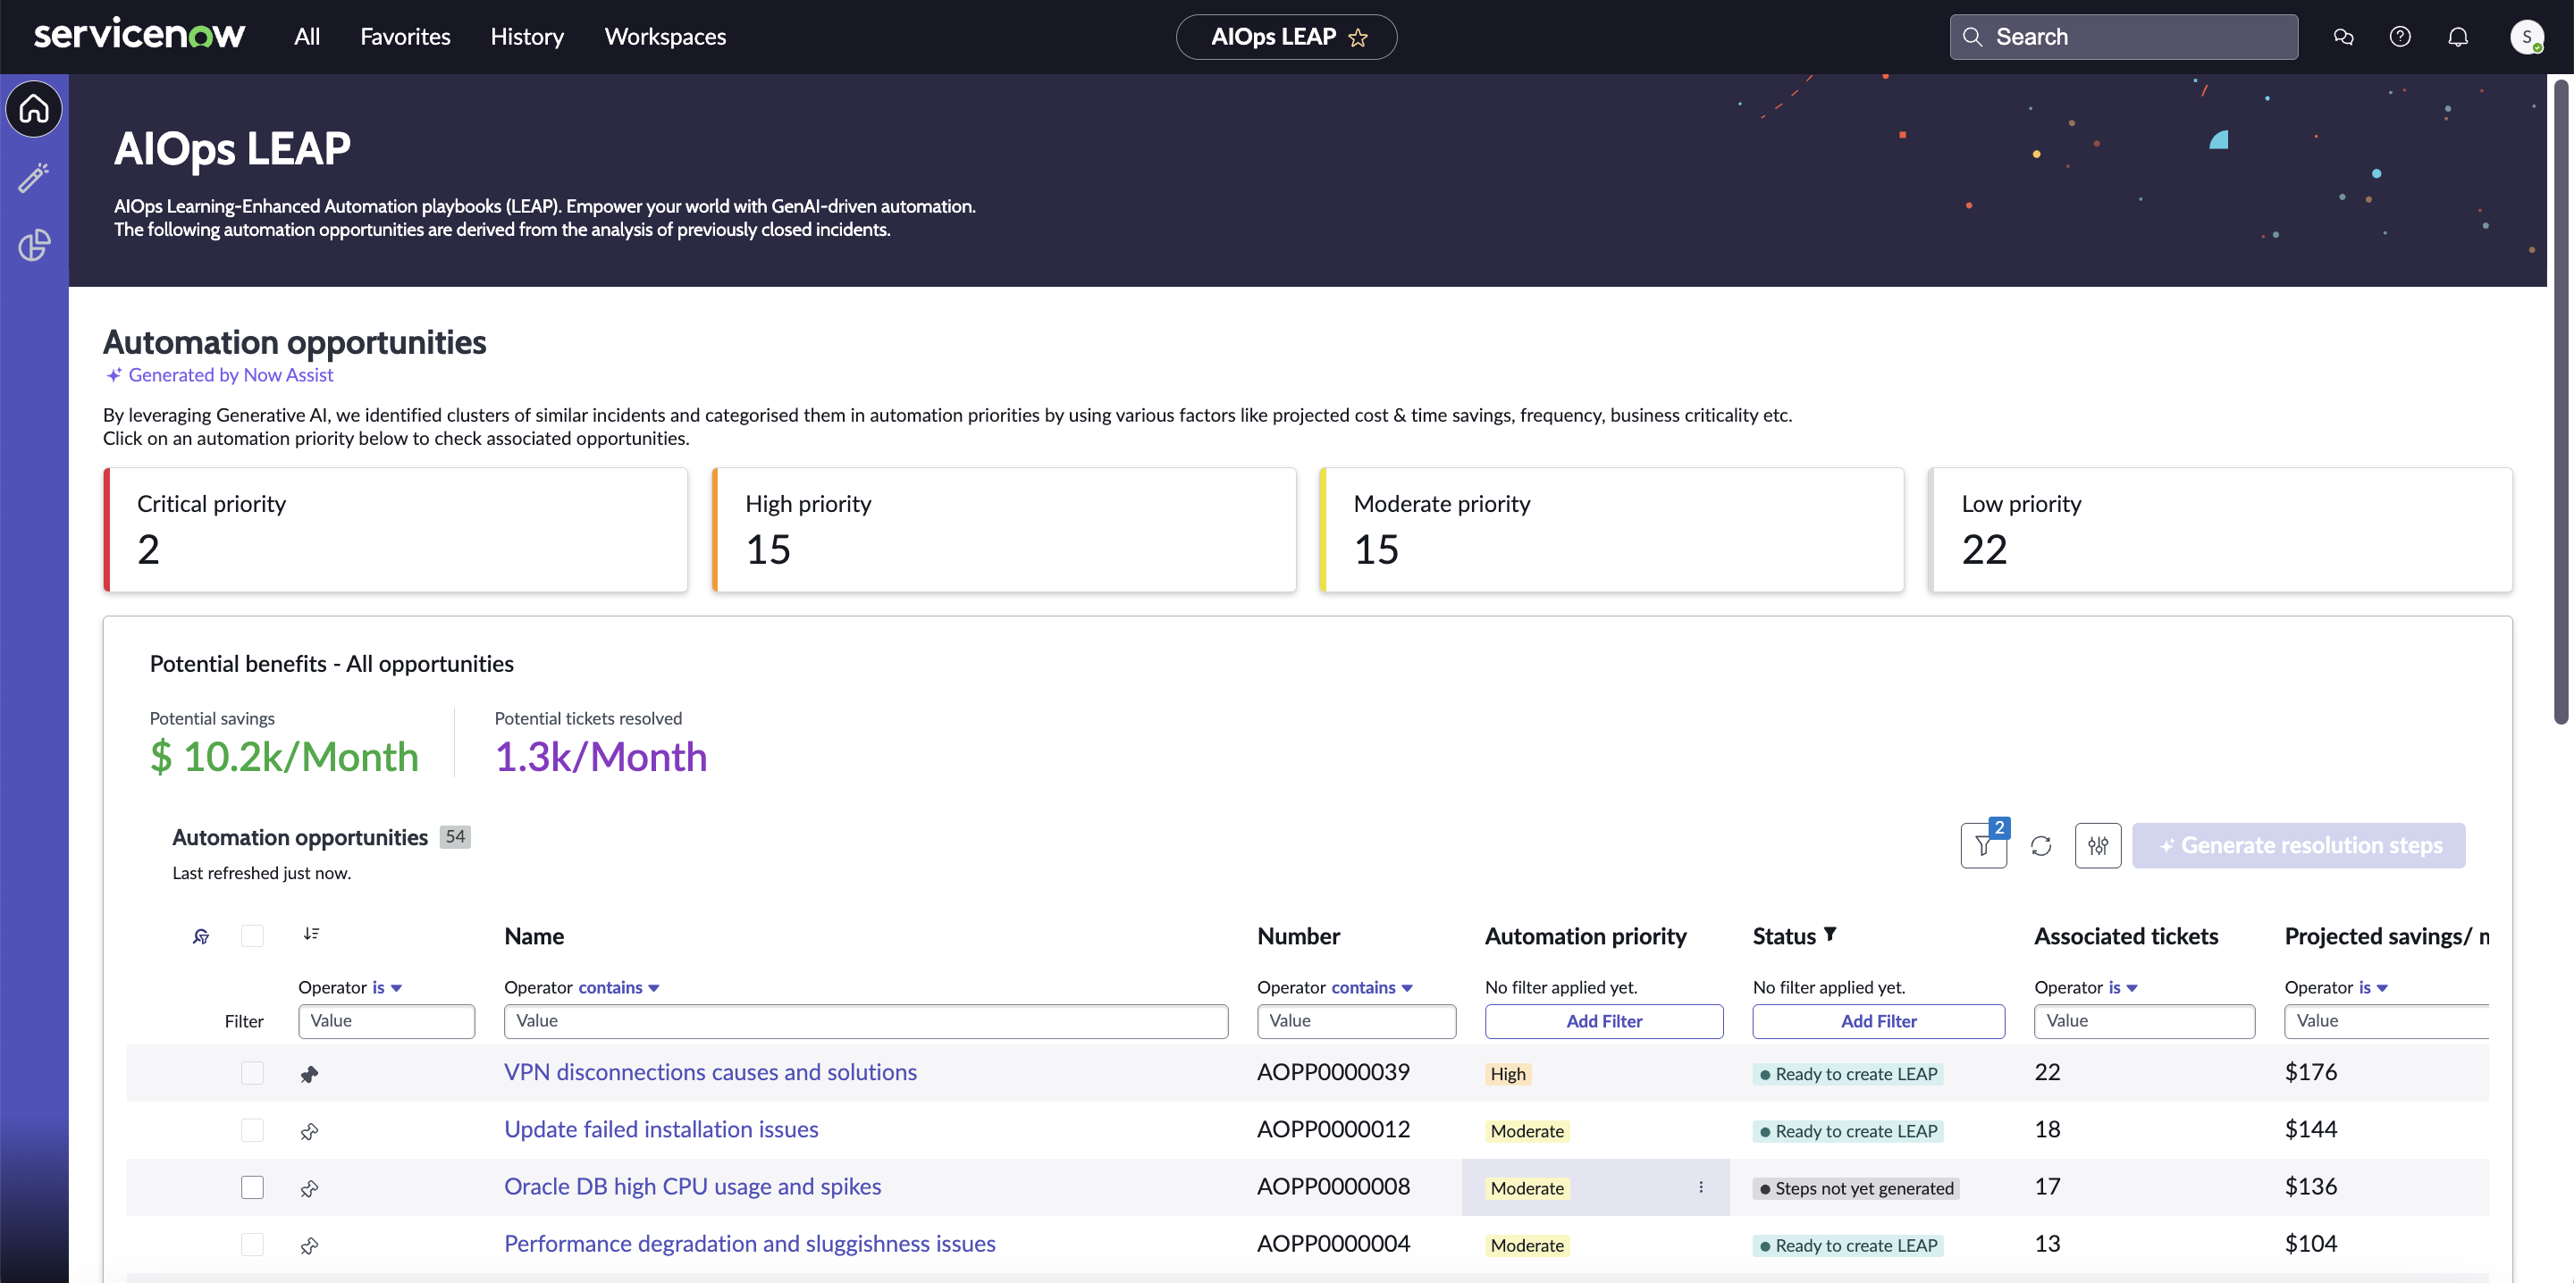
Task: Click the AOPP0000039 number cell
Action: point(1333,1072)
